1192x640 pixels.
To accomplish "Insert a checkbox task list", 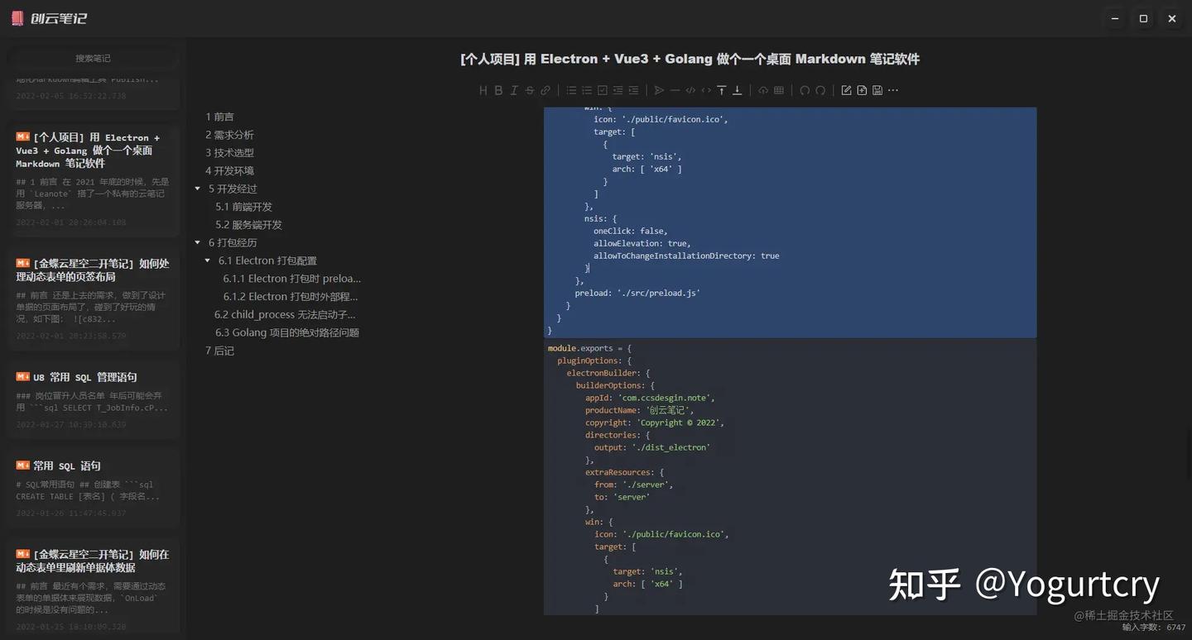I will click(603, 90).
